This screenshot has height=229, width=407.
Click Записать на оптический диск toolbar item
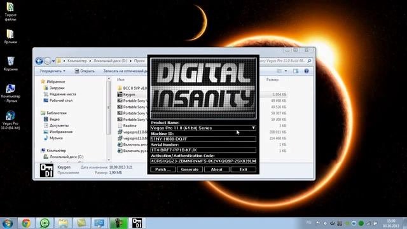tap(125, 71)
